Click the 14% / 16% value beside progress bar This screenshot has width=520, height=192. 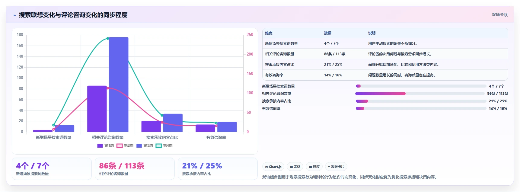(498, 109)
